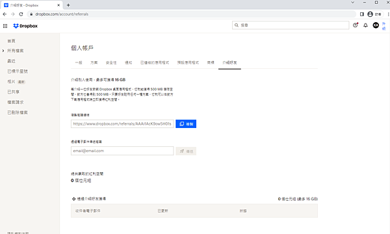390x234 pixels.
Task: Go forward in browser history
Action: tap(13, 14)
